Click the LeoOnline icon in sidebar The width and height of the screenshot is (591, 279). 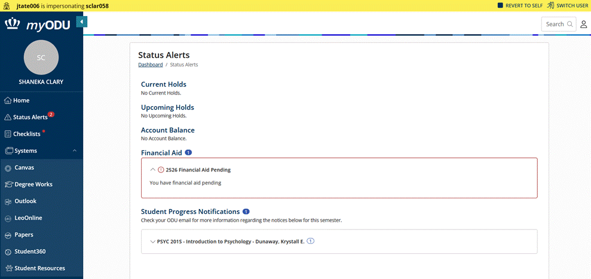[8, 218]
